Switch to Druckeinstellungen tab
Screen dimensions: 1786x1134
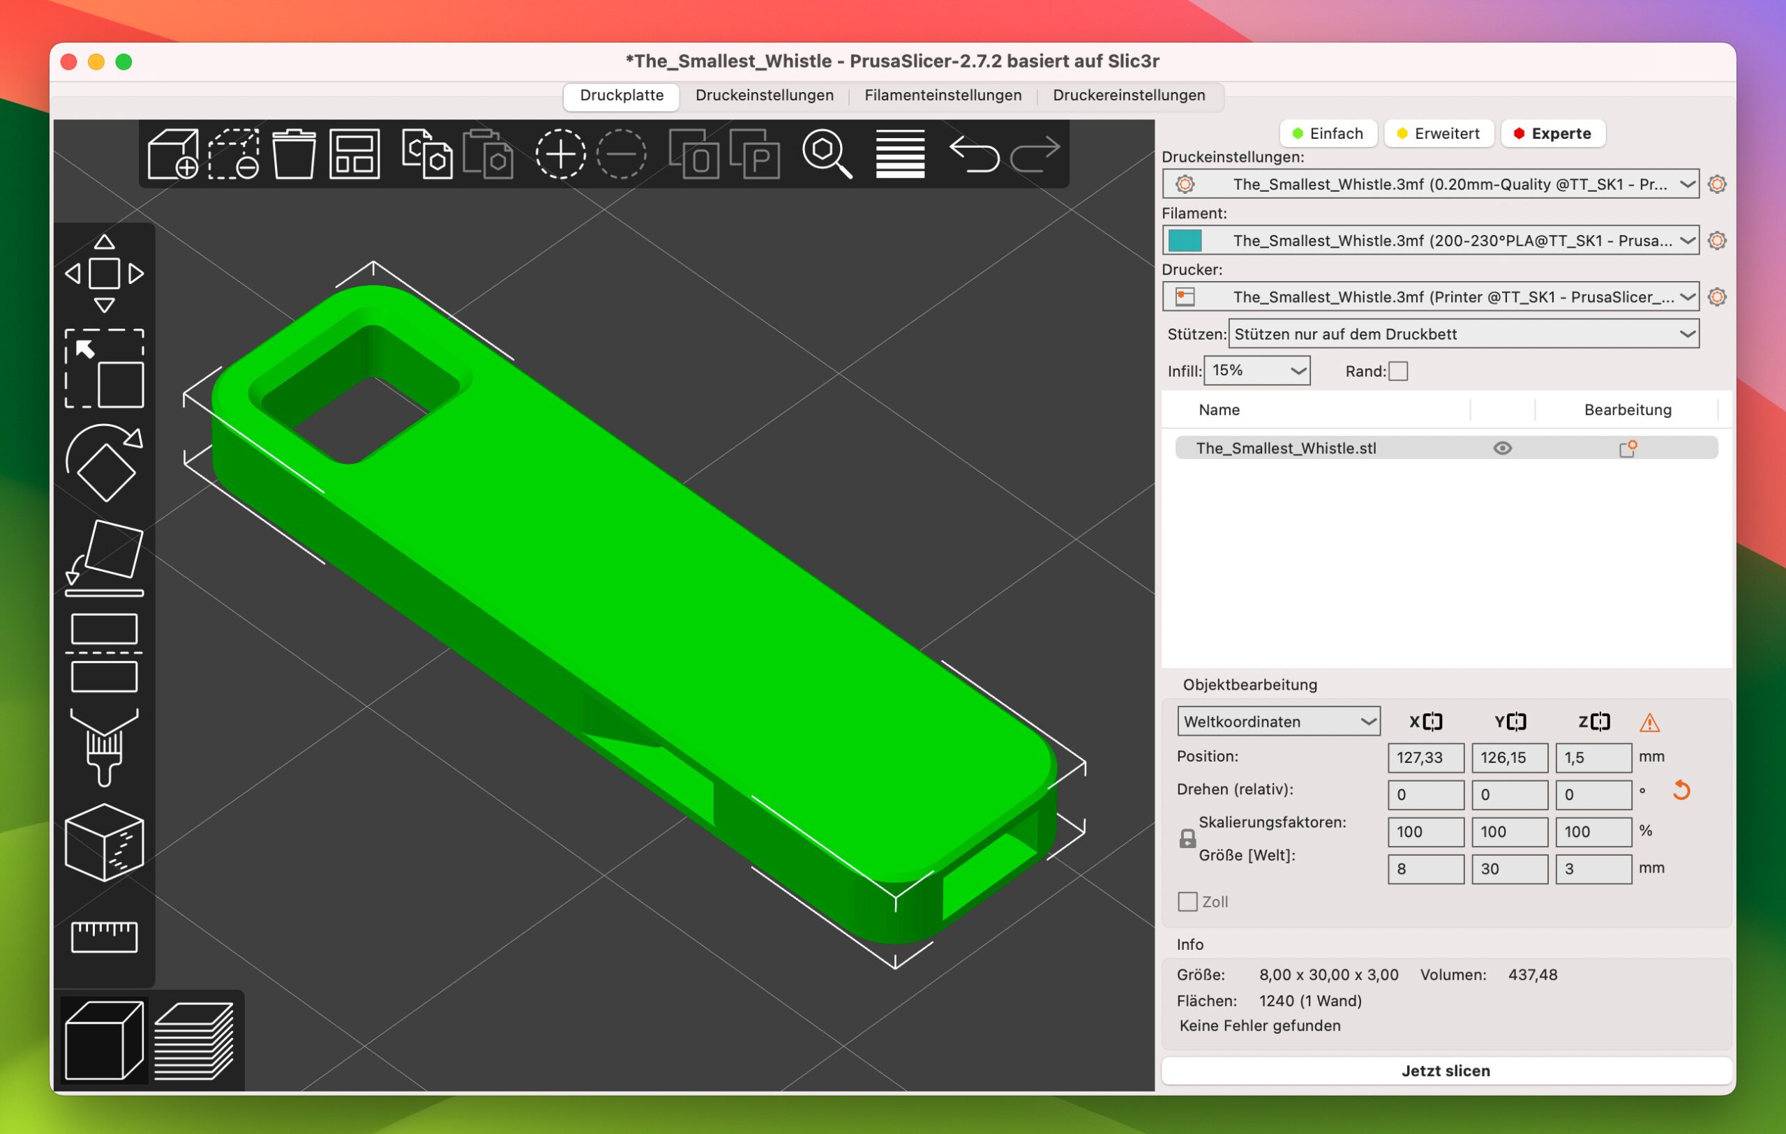(x=764, y=96)
